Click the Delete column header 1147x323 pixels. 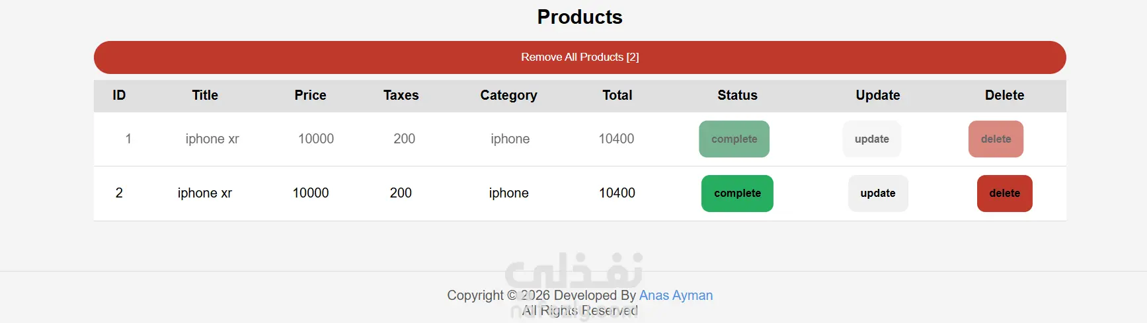click(1004, 95)
